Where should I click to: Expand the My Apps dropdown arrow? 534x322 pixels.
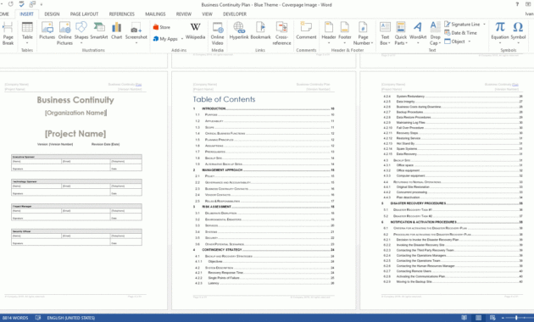click(x=182, y=39)
